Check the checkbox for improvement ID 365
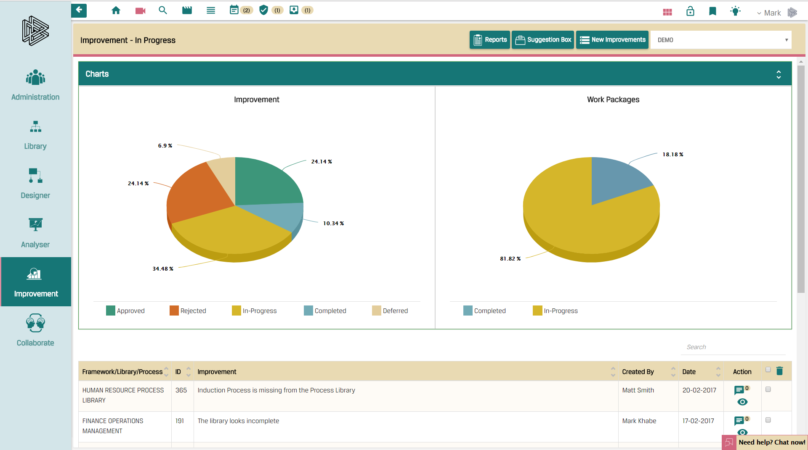 769,389
